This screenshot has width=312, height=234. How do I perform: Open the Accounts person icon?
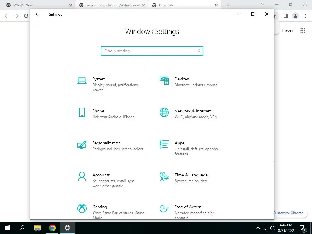click(x=82, y=176)
